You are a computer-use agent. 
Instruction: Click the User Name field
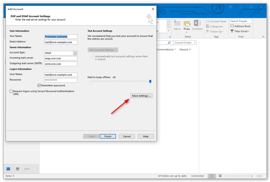coord(61,75)
